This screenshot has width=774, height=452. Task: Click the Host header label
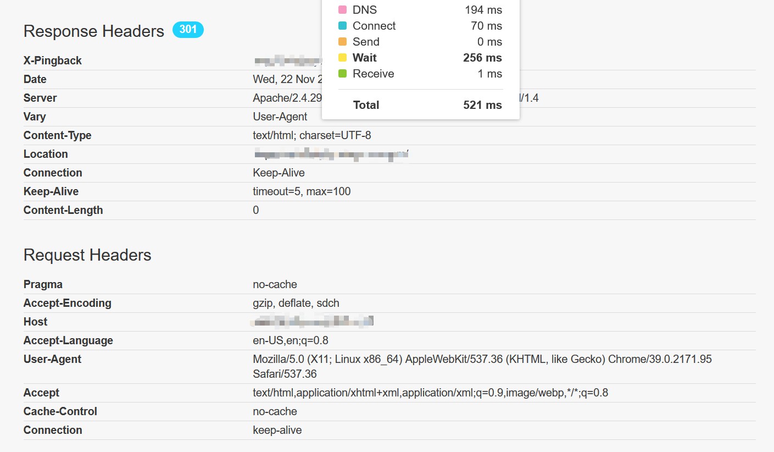point(36,322)
